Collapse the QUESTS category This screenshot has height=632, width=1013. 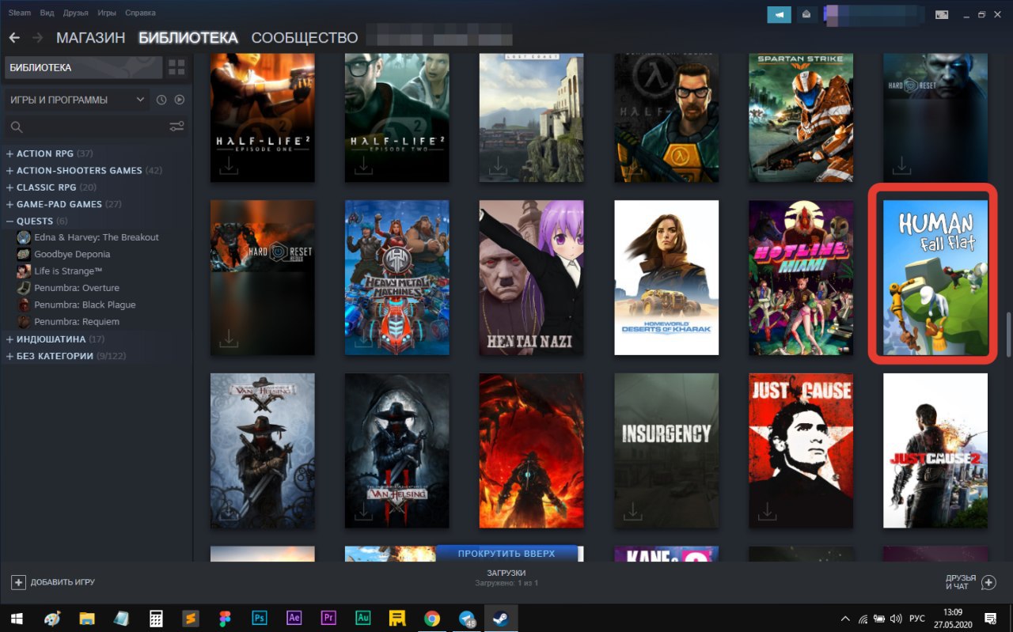pyautogui.click(x=9, y=221)
